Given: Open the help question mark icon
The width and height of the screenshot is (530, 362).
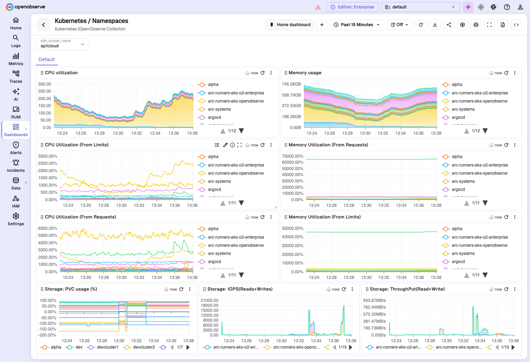Looking at the screenshot, I should 507,7.
